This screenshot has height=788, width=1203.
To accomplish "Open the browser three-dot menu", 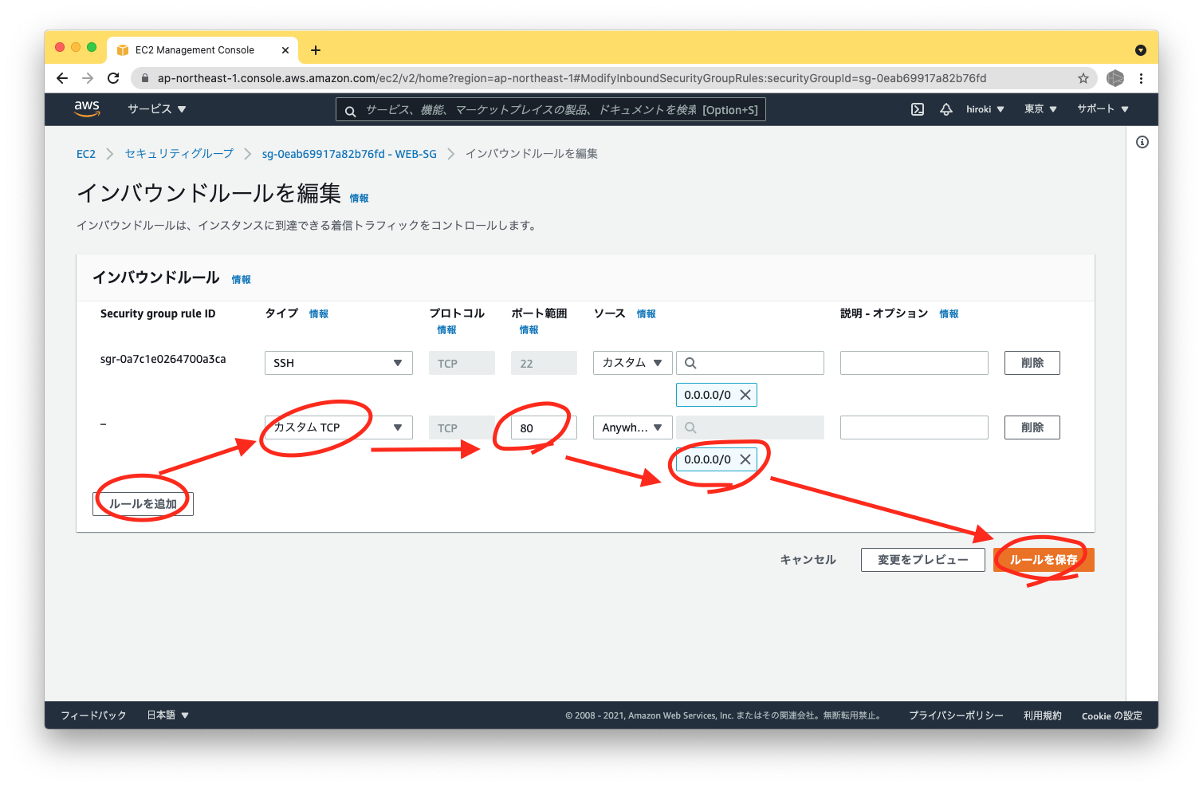I will pos(1141,78).
